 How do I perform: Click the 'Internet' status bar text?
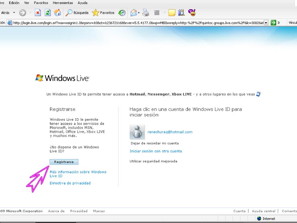pos(269,219)
